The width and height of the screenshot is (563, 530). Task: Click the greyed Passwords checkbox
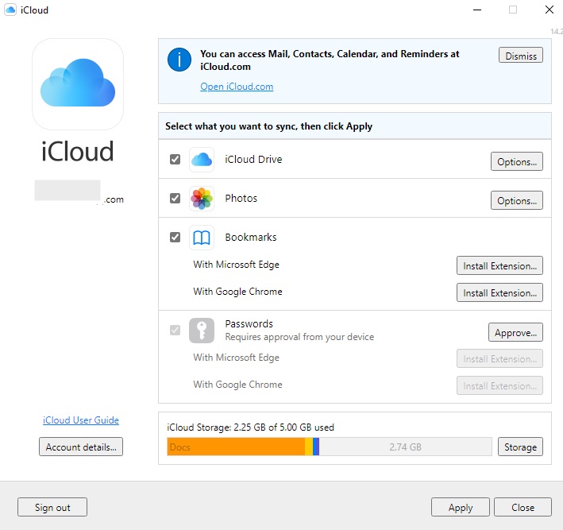pyautogui.click(x=175, y=330)
